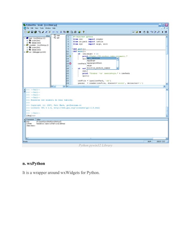Click the Paste clipboard icon
Viewport: 191px width, 248px height.
coord(68,32)
